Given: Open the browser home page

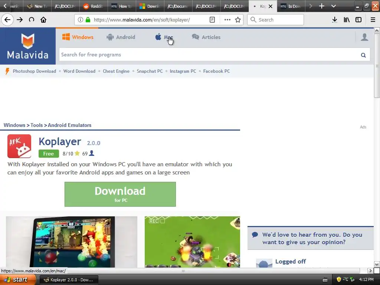Looking at the screenshot, I should tap(43, 20).
